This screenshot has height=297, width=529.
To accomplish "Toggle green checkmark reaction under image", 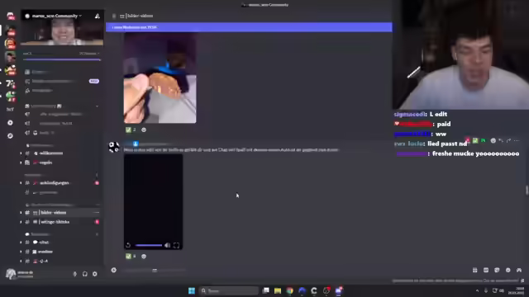I will 131,130.
